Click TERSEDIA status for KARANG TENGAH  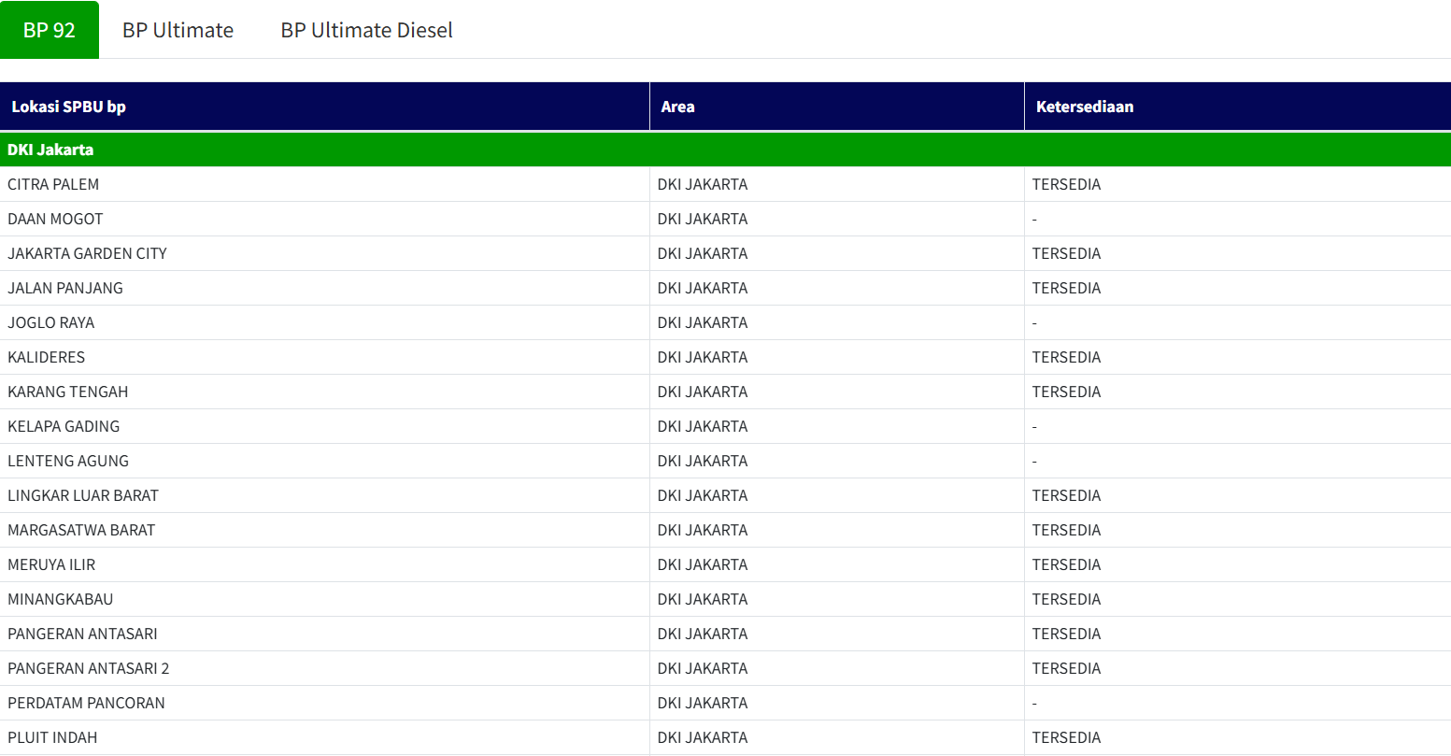click(x=1066, y=392)
